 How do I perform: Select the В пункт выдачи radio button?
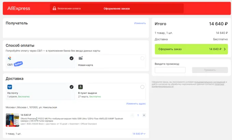click(x=142, y=87)
